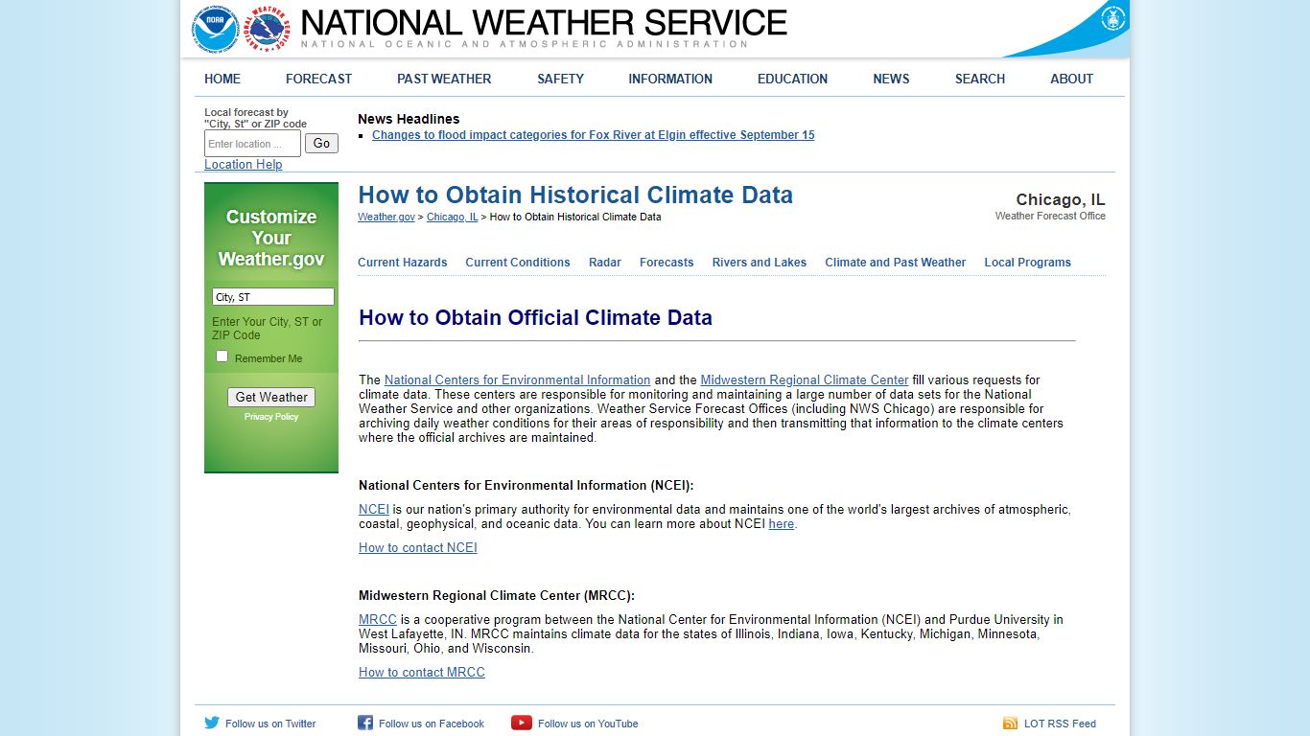Open the Fox River flood categories headline
Image resolution: width=1310 pixels, height=736 pixels.
coord(593,135)
